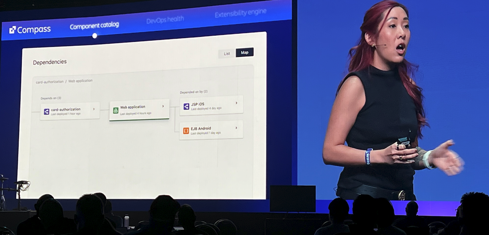Click the orange EJB Android icon
The image size is (489, 235).
pyautogui.click(x=186, y=131)
